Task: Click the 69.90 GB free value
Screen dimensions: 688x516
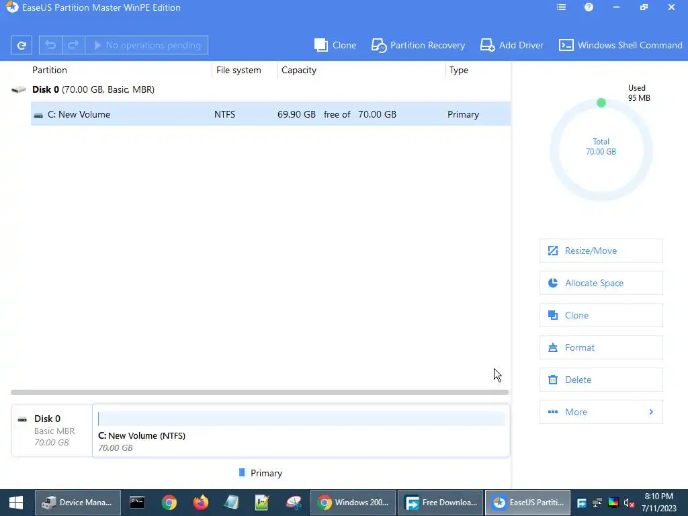Action: click(296, 114)
